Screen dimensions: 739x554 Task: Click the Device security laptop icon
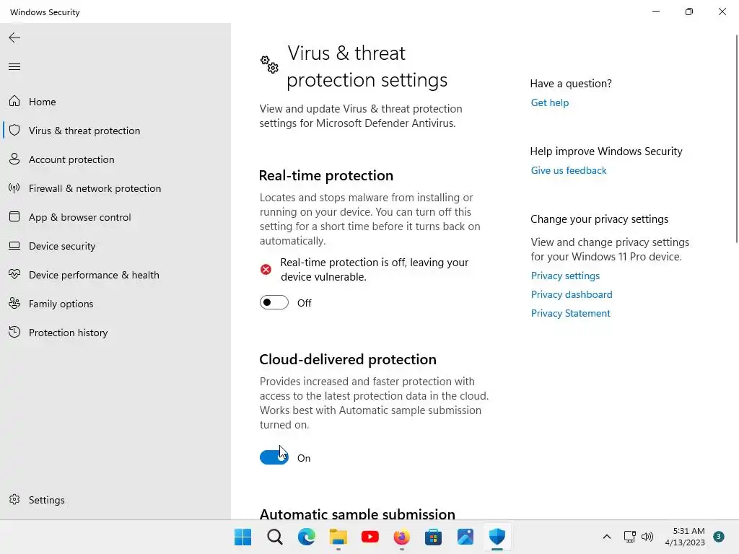(14, 246)
